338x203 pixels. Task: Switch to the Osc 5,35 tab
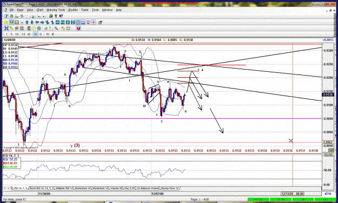pos(130,188)
